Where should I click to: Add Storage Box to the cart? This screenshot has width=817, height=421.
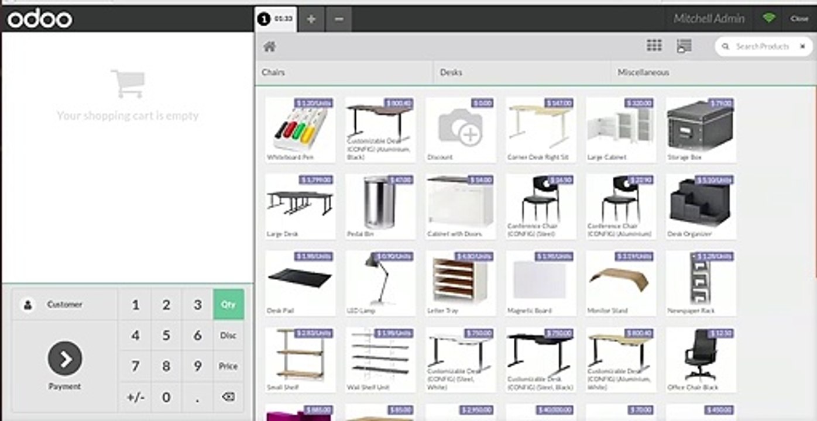[x=701, y=130]
